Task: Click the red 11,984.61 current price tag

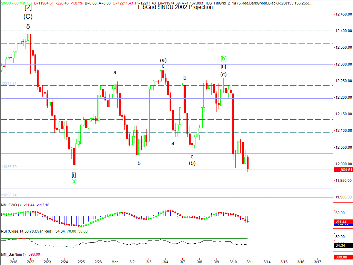Action: tap(343, 170)
